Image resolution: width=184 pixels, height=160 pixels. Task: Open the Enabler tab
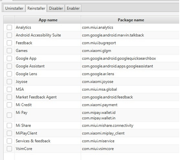pyautogui.click(x=73, y=8)
